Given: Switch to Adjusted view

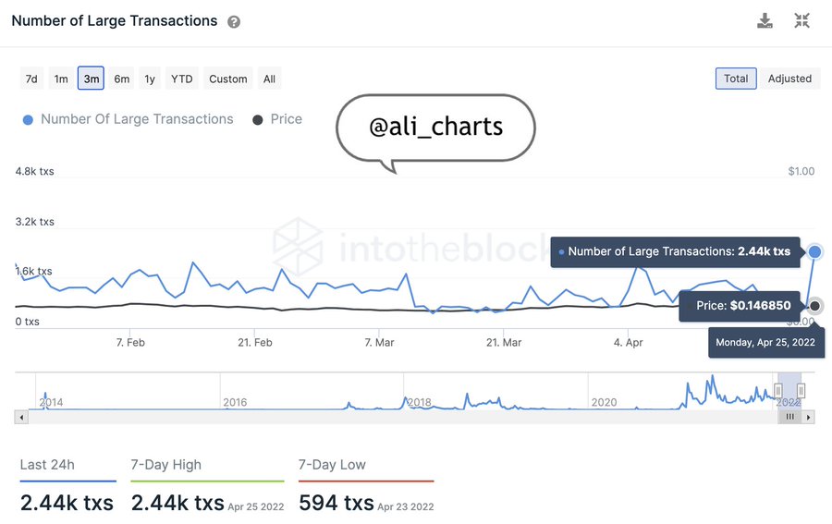Looking at the screenshot, I should point(789,79).
